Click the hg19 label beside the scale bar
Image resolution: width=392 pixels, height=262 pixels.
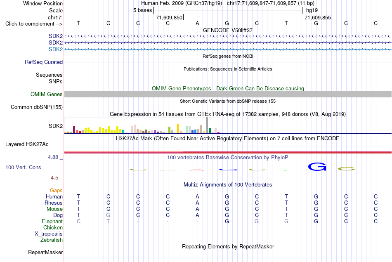(312, 10)
